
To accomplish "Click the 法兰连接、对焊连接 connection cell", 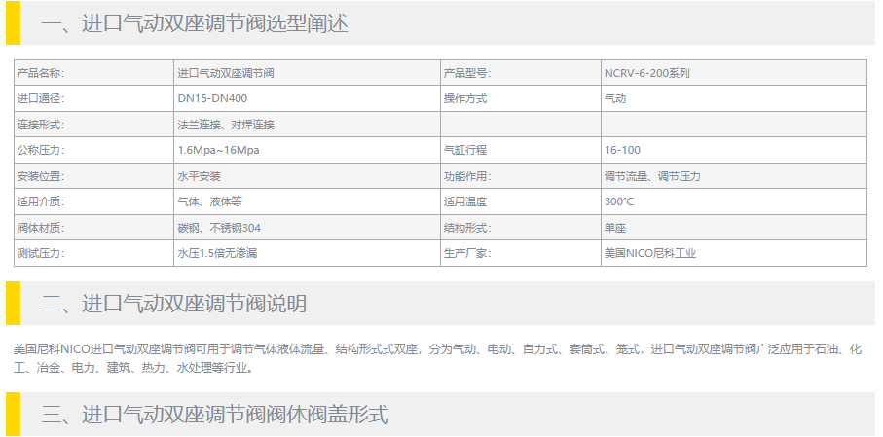I will click(225, 125).
